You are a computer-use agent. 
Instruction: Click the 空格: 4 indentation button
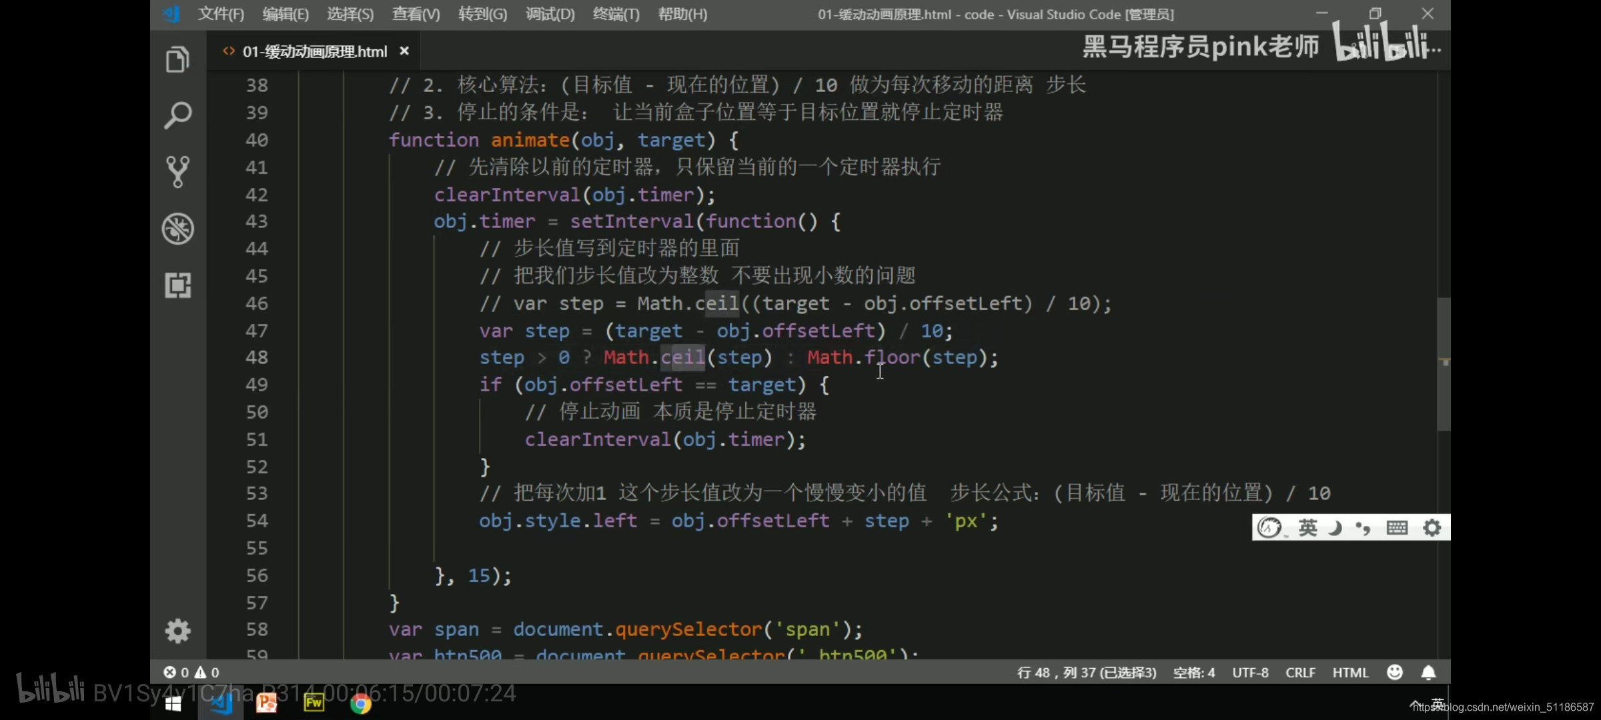pos(1193,673)
